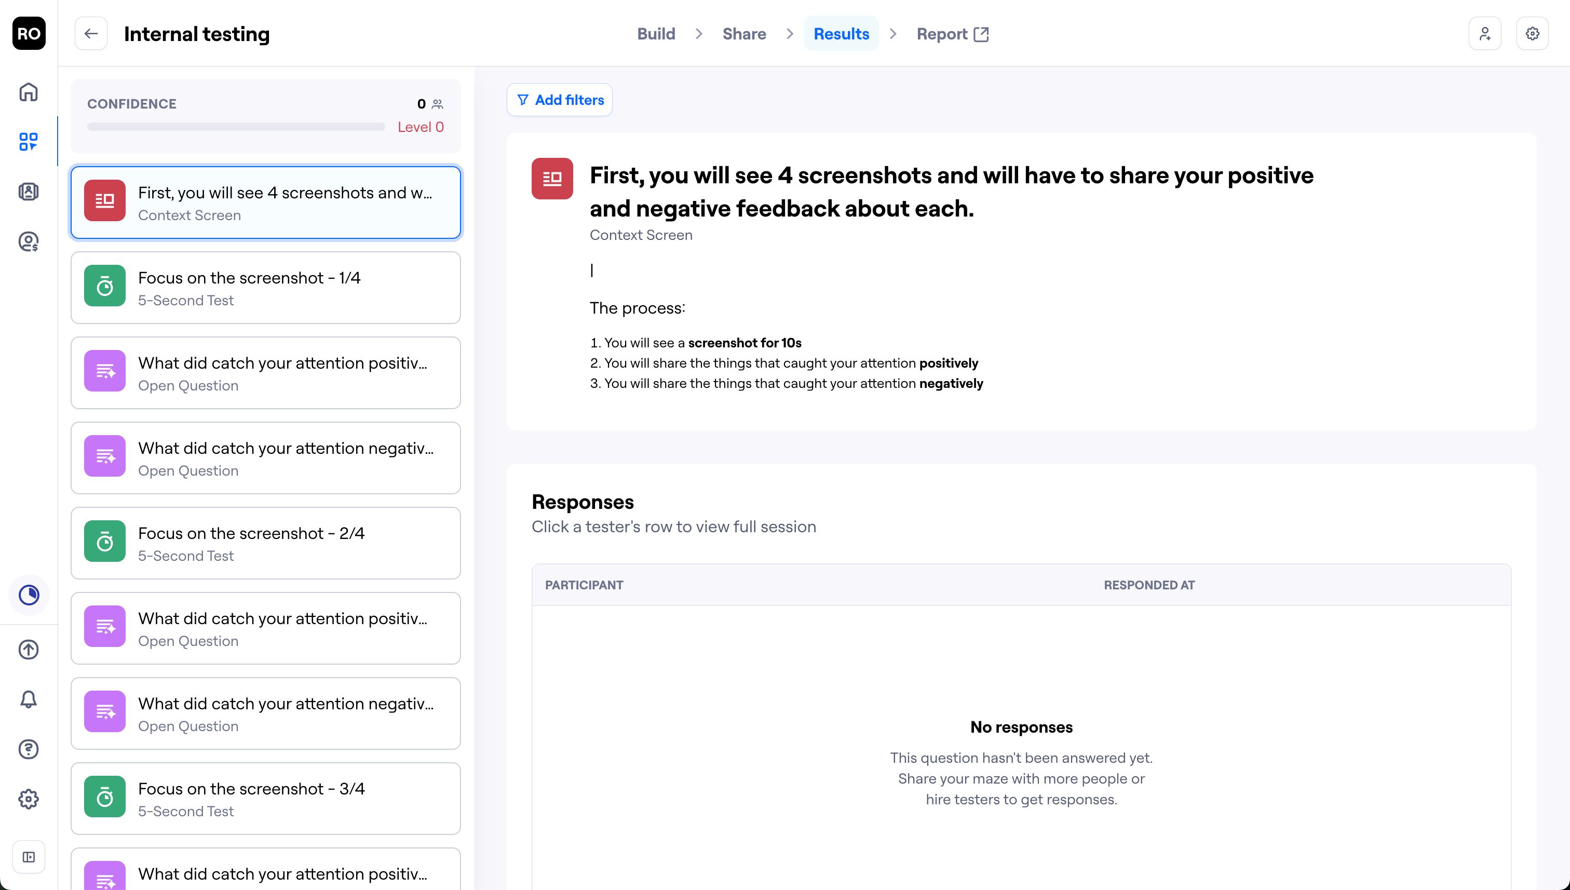Click the filter funnel icon
Image resolution: width=1570 pixels, height=890 pixels.
click(x=522, y=100)
